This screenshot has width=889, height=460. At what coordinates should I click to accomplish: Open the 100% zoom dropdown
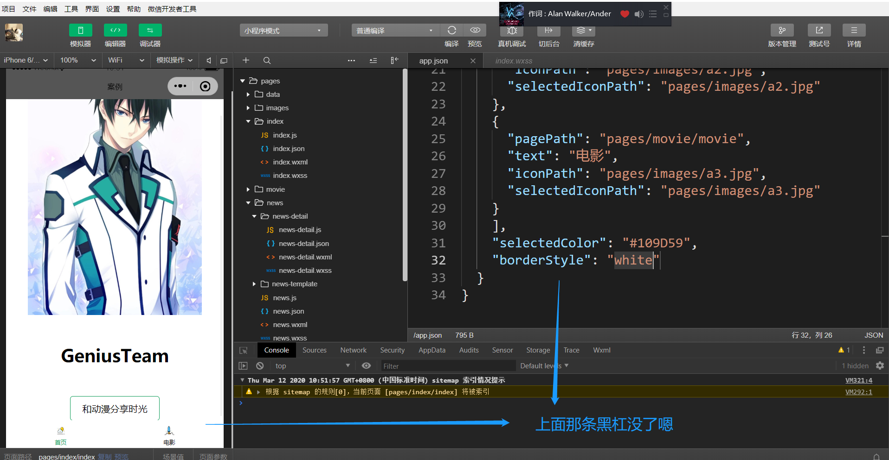(78, 60)
